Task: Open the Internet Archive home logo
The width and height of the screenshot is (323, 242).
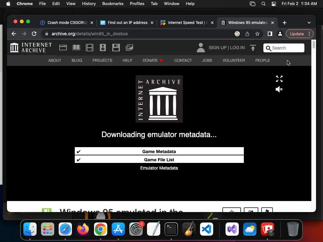Action: tap(31, 48)
